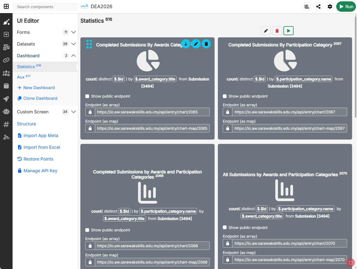357x269 pixels.
Task: Click the page vertical scrollbar
Action: pyautogui.click(x=355, y=67)
